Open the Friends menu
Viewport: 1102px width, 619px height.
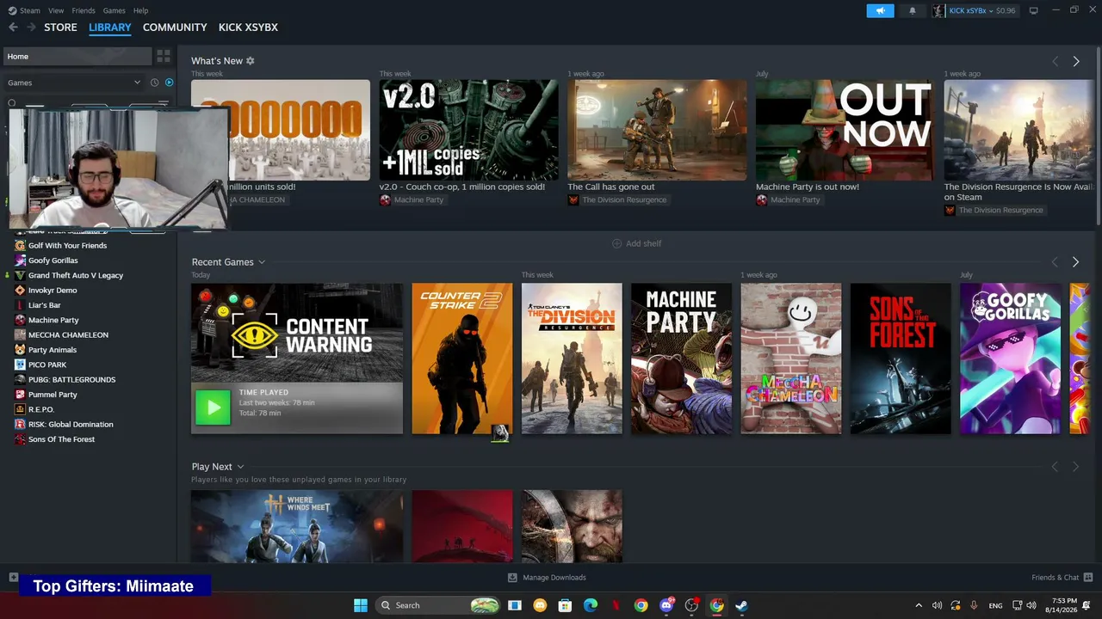84,10
